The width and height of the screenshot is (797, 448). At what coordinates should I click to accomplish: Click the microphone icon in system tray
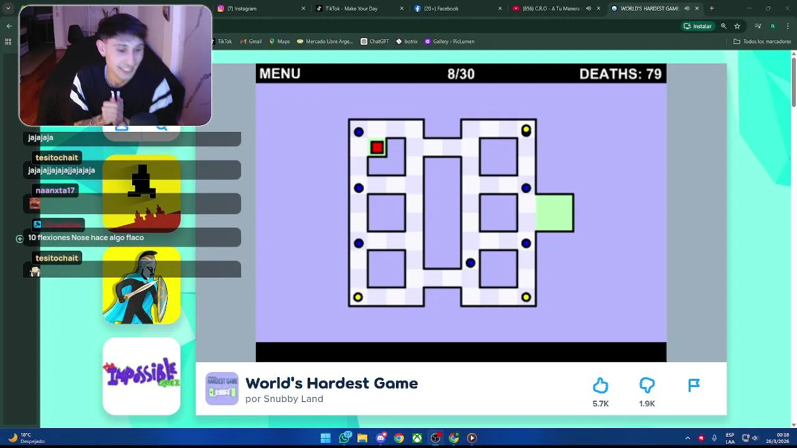click(x=714, y=438)
